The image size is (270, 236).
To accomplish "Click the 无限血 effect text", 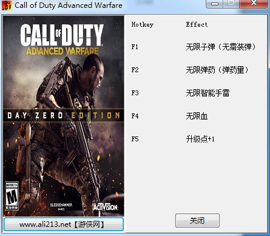I will [x=197, y=116].
